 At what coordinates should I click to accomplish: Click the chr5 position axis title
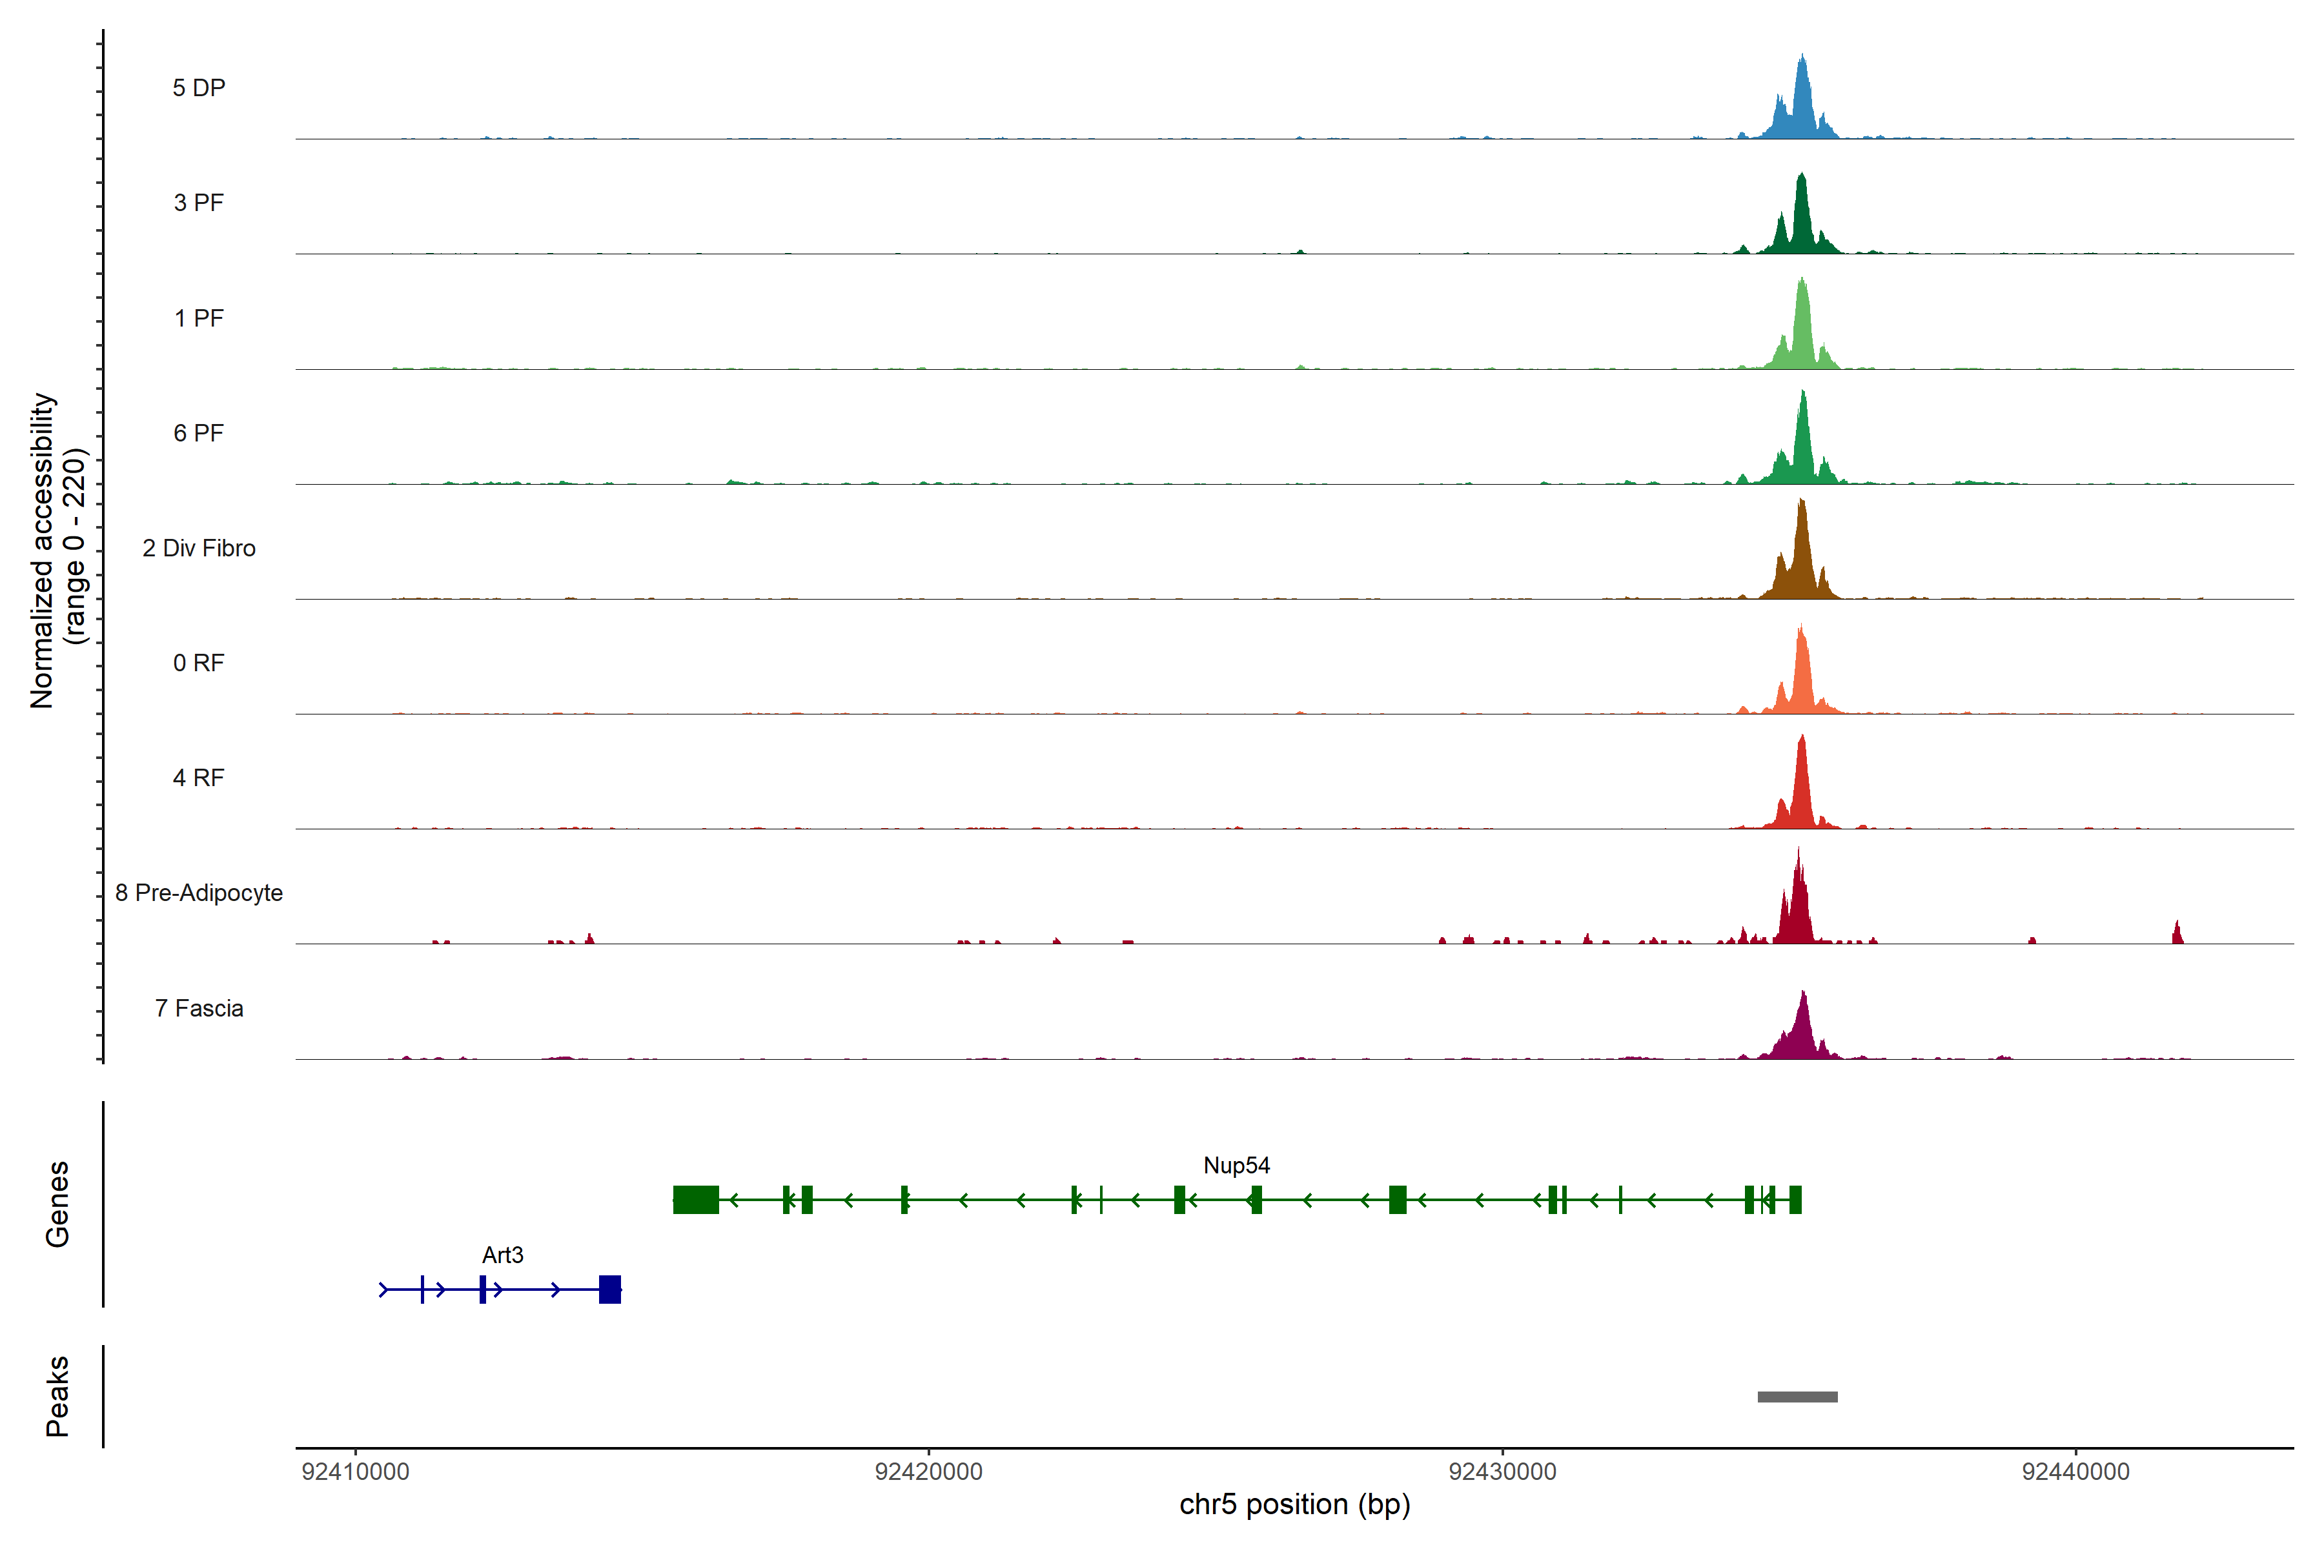pyautogui.click(x=1294, y=1504)
